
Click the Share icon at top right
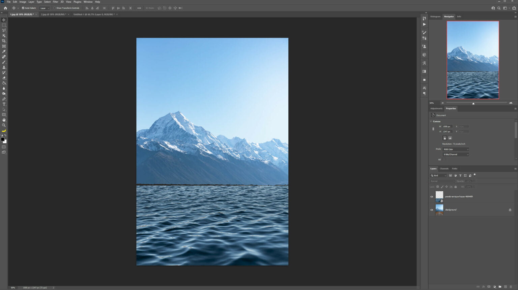tap(514, 8)
